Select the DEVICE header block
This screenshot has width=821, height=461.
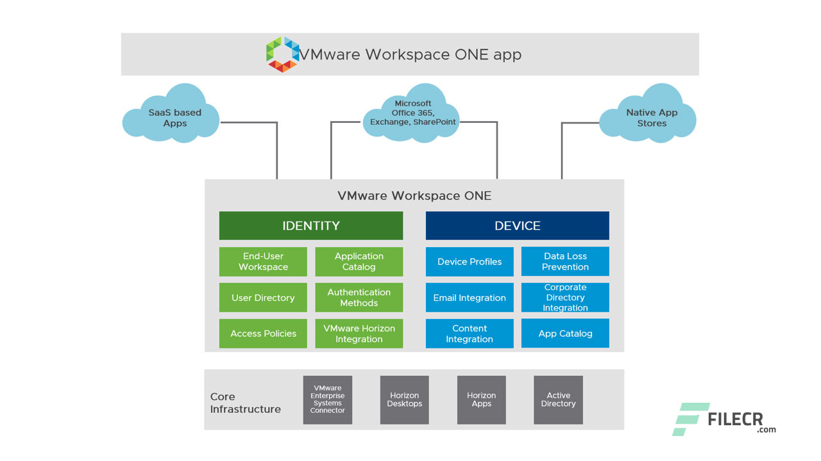click(518, 226)
